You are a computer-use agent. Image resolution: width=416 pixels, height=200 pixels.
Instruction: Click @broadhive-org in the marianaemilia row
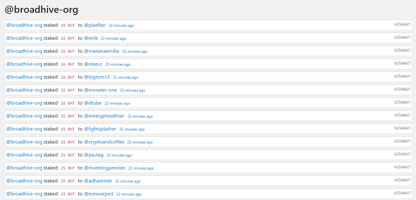24,51
